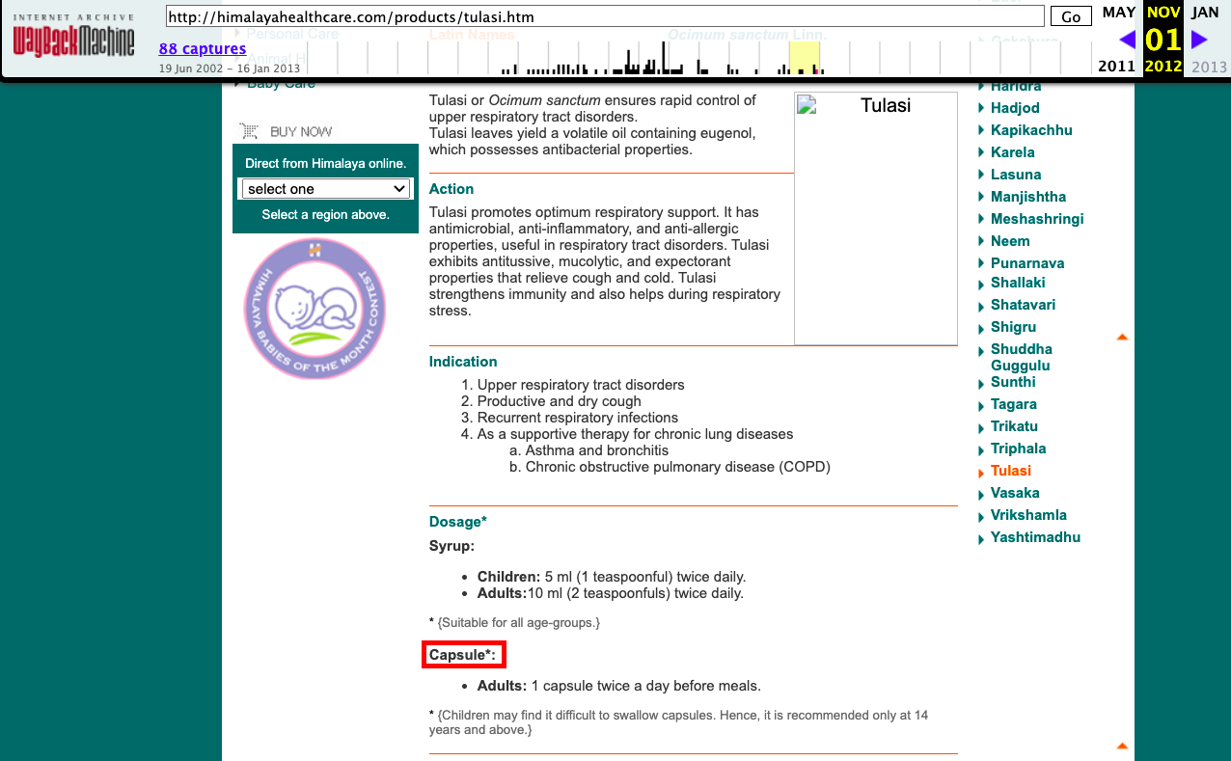Click the arrow bullet beside Karela

pyautogui.click(x=982, y=153)
